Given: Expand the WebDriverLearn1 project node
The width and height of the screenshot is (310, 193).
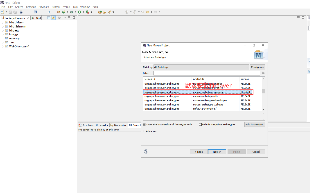Looking at the screenshot, I should [x=3, y=47].
